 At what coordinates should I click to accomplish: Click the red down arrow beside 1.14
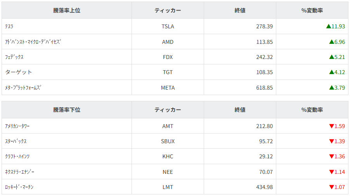click(331, 172)
